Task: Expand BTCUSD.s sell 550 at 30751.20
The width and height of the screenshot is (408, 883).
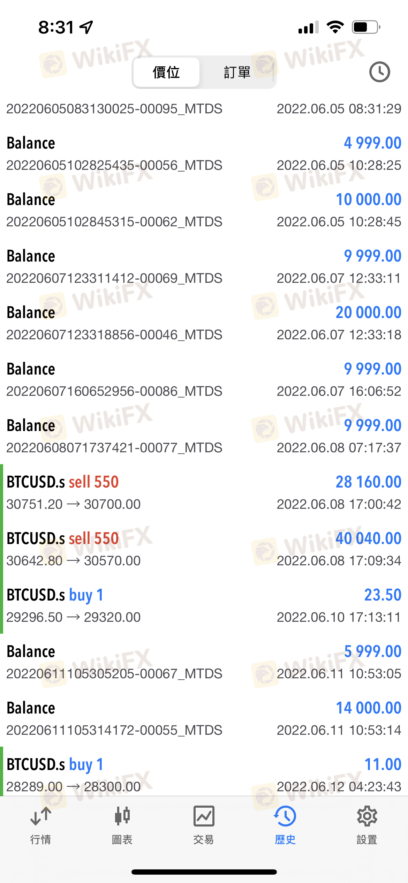Action: [204, 492]
